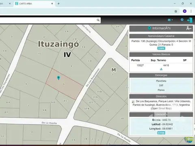Click the Escala value 1692.75

pos(166,120)
